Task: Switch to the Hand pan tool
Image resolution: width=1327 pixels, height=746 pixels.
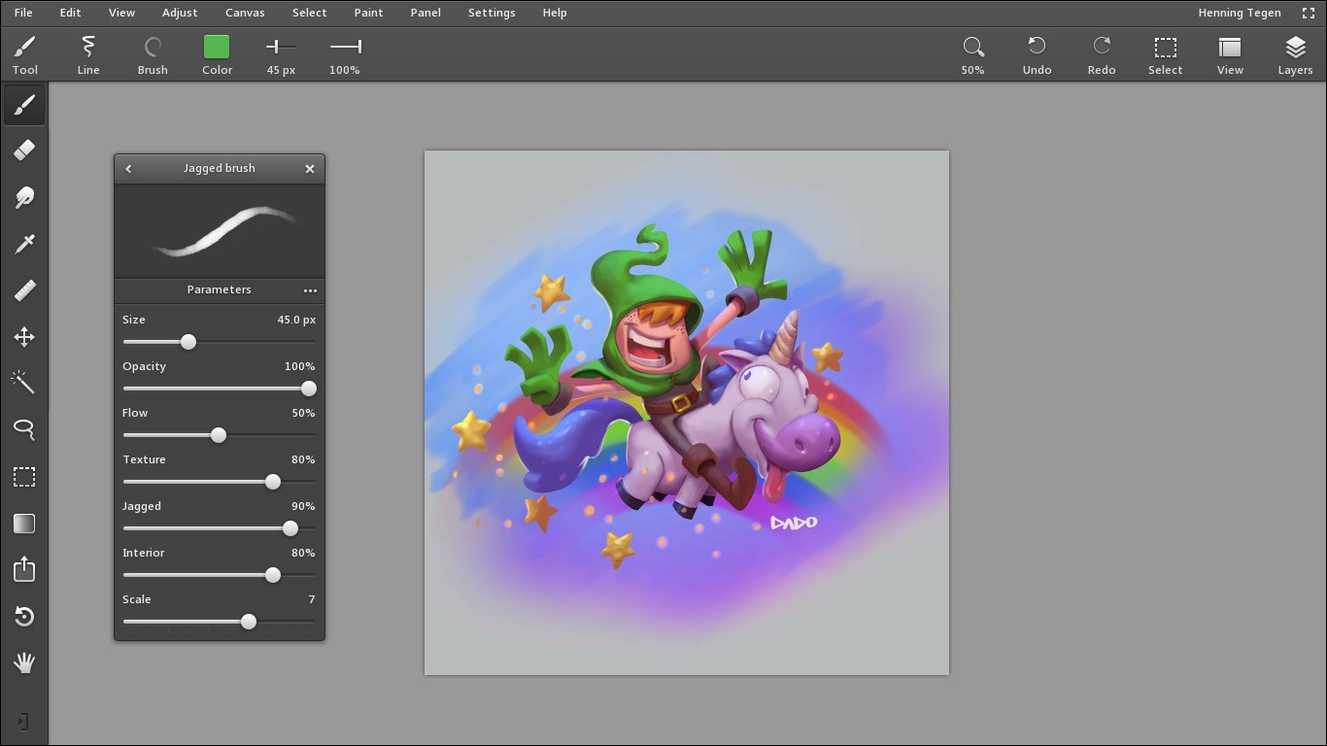Action: click(24, 663)
